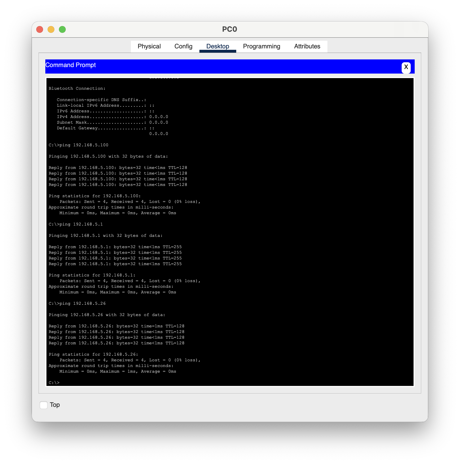Click the PC0 window title
The width and height of the screenshot is (460, 464).
point(230,29)
